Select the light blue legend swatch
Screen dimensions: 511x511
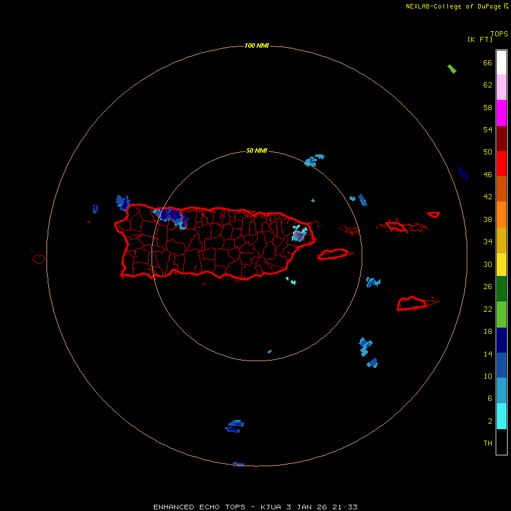coord(501,391)
